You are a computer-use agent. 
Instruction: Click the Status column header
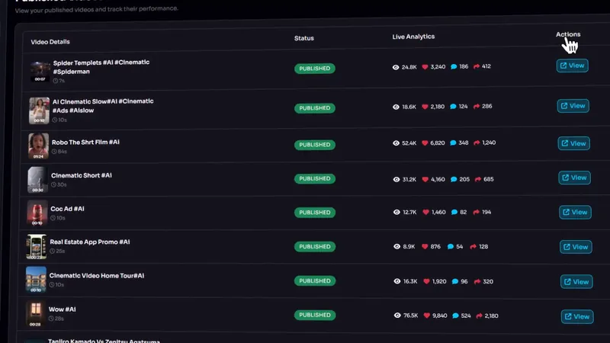tap(303, 38)
